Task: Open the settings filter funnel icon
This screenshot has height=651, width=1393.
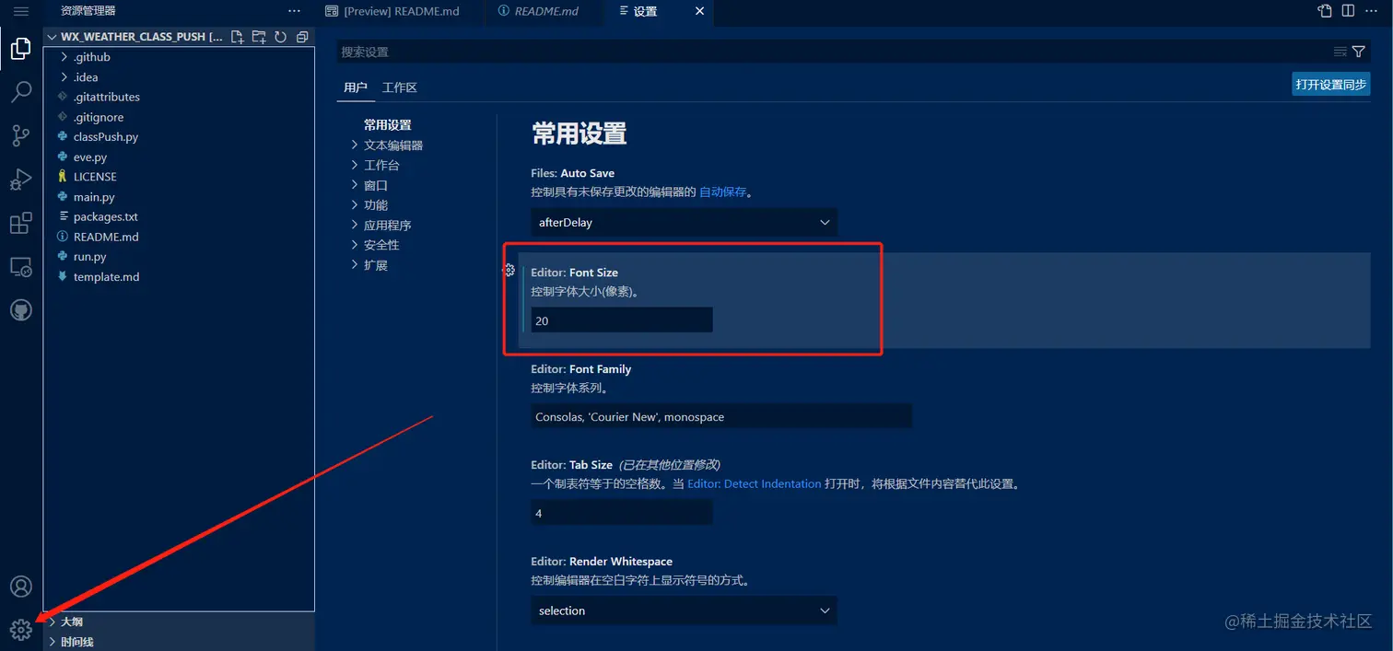Action: click(x=1358, y=52)
